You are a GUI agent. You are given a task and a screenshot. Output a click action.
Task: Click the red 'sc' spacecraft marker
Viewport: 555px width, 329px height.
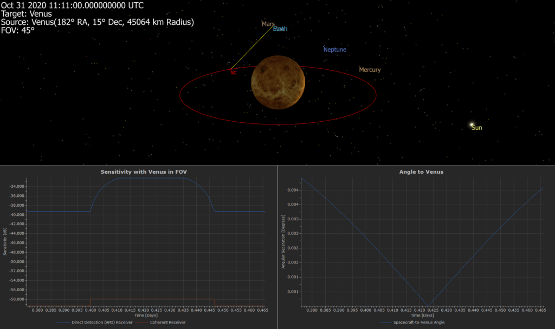233,72
